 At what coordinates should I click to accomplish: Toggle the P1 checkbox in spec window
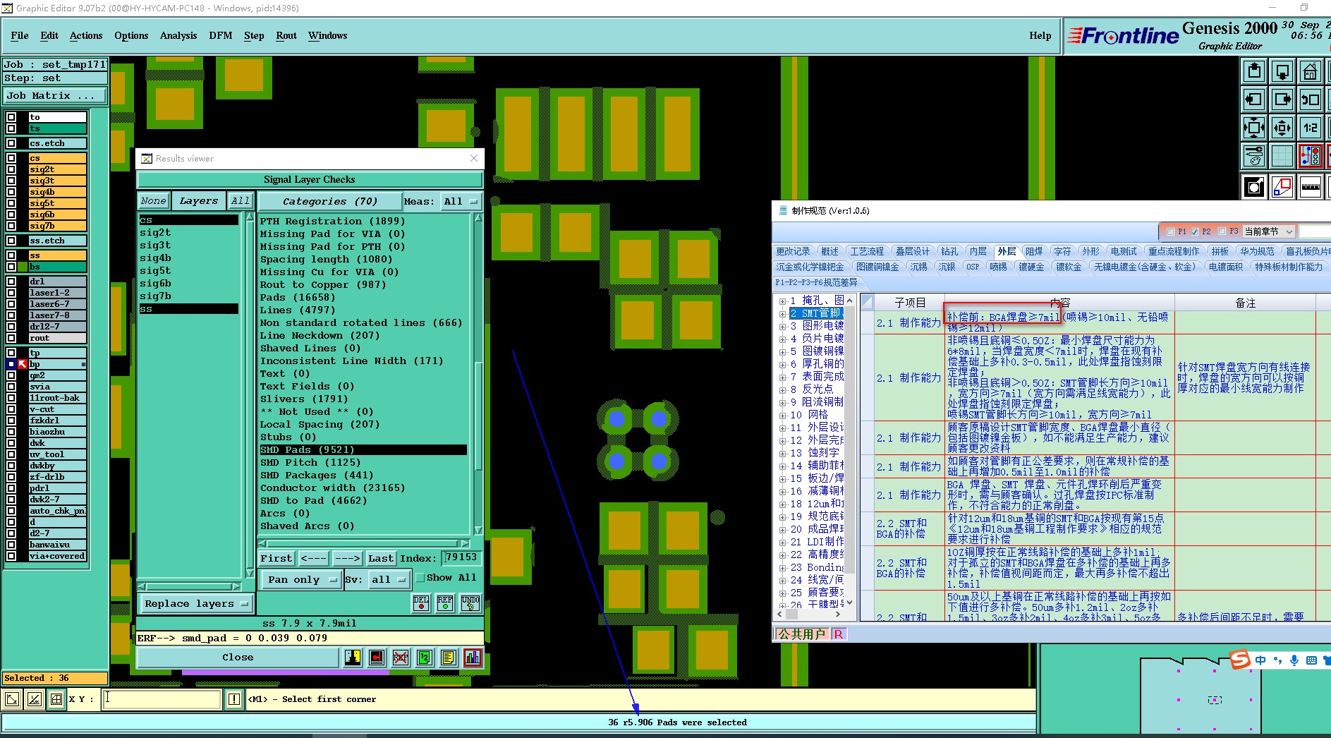coord(1171,231)
